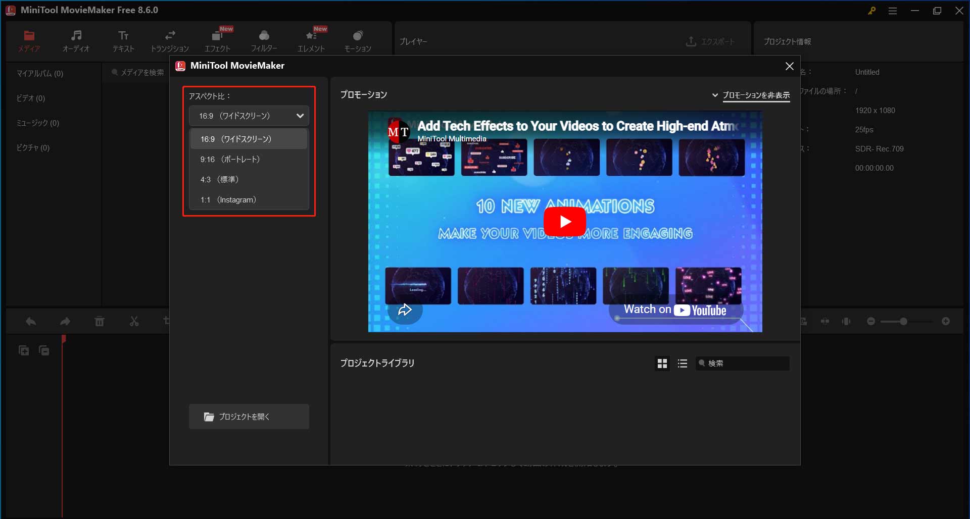Image resolution: width=970 pixels, height=519 pixels.
Task: Switch project library to list view
Action: click(x=682, y=363)
